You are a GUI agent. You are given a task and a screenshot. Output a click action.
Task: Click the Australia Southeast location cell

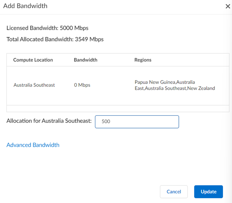34,85
